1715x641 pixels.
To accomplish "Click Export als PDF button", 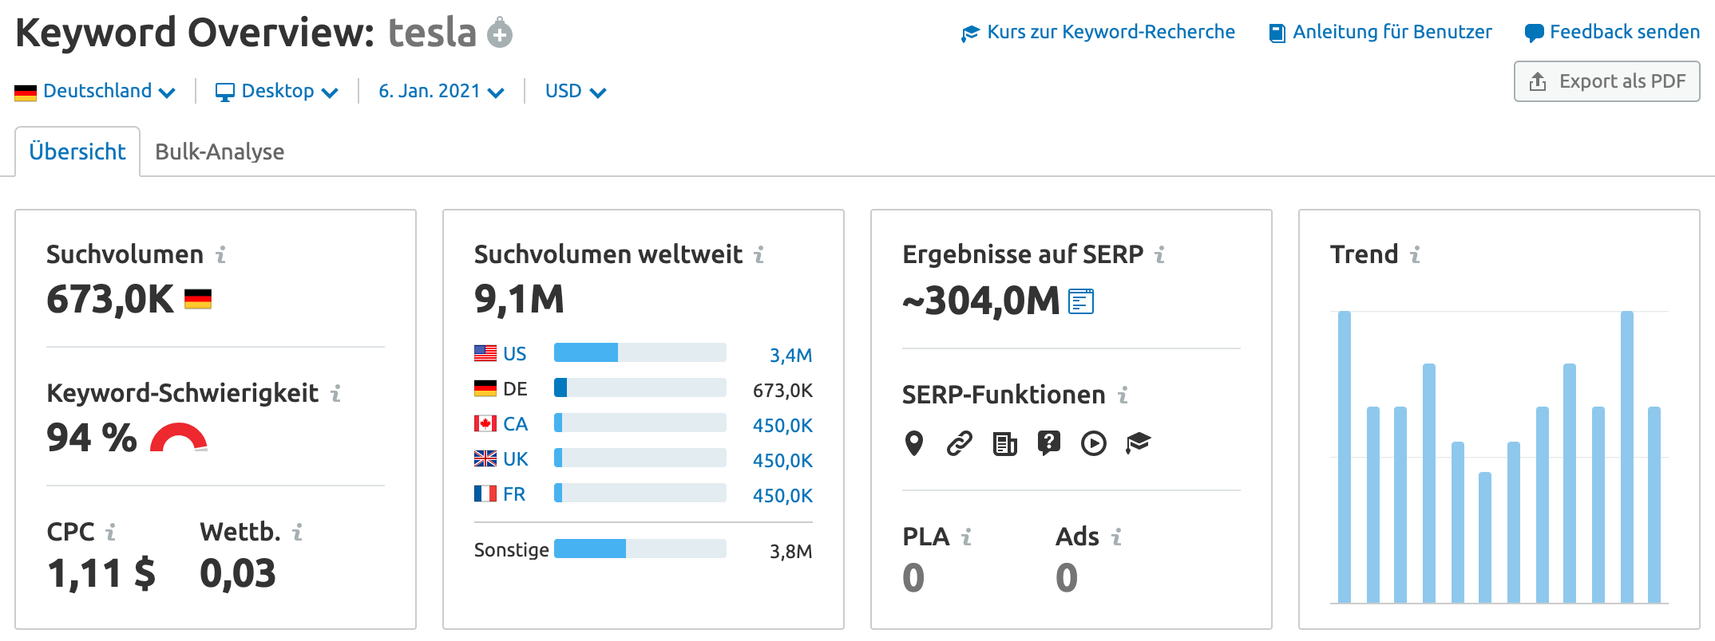I will (x=1606, y=81).
